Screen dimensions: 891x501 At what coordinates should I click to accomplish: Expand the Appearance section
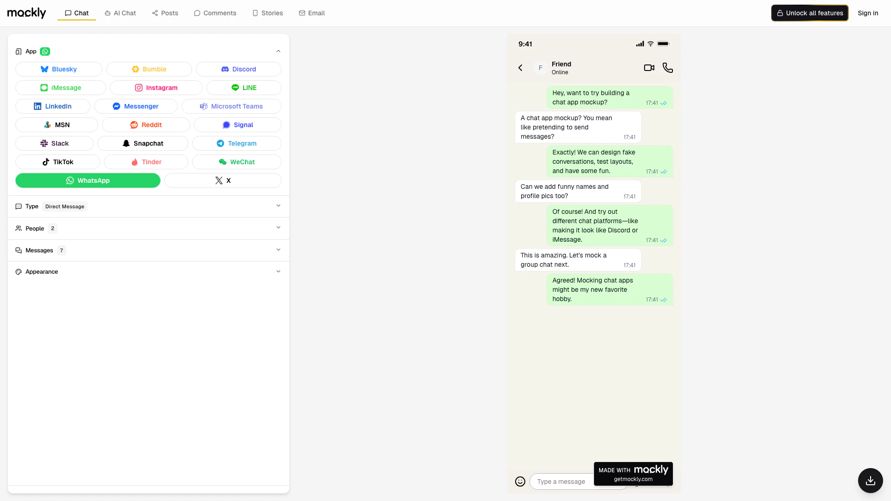coord(278,271)
